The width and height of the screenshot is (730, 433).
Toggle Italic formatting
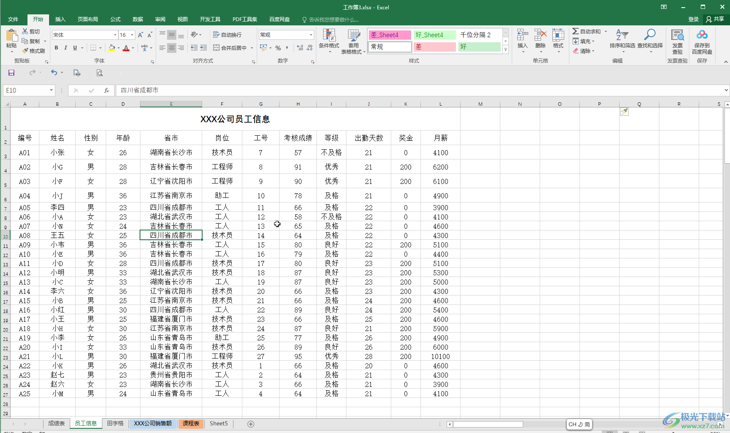pyautogui.click(x=66, y=48)
